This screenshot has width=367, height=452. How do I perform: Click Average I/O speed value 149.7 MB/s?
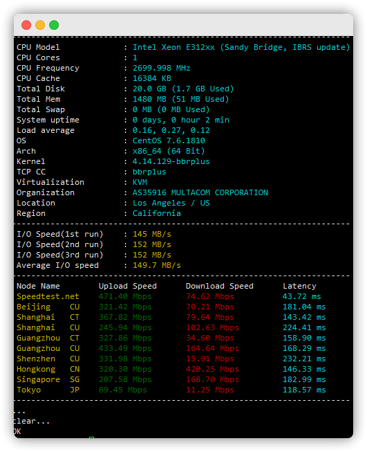tap(157, 265)
